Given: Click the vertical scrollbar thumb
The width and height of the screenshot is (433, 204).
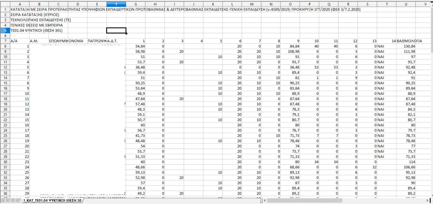Looking at the screenshot, I should [431, 29].
